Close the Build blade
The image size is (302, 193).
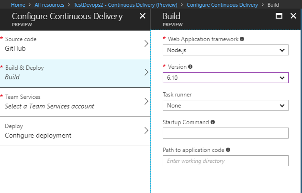(293, 16)
